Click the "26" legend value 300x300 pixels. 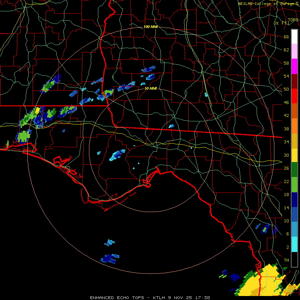coord(286,168)
